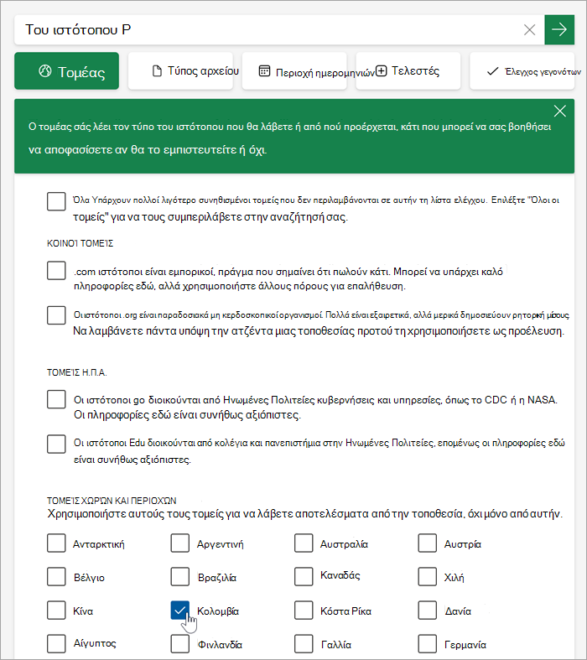The height and width of the screenshot is (660, 587).
Task: Open the Τύπος αρχείου filter tab
Action: tap(180, 70)
